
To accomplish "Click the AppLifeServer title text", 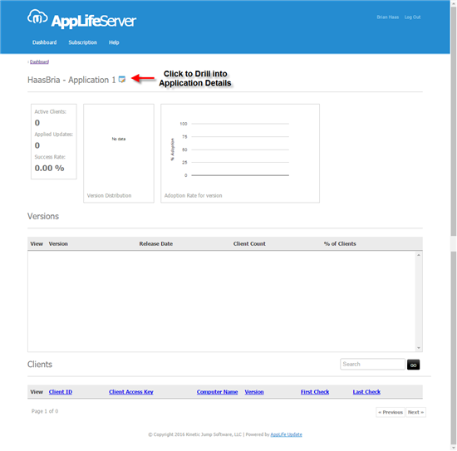I will point(94,21).
